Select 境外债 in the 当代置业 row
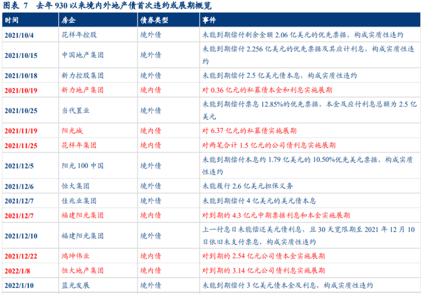The width and height of the screenshot is (422, 294). [151, 110]
